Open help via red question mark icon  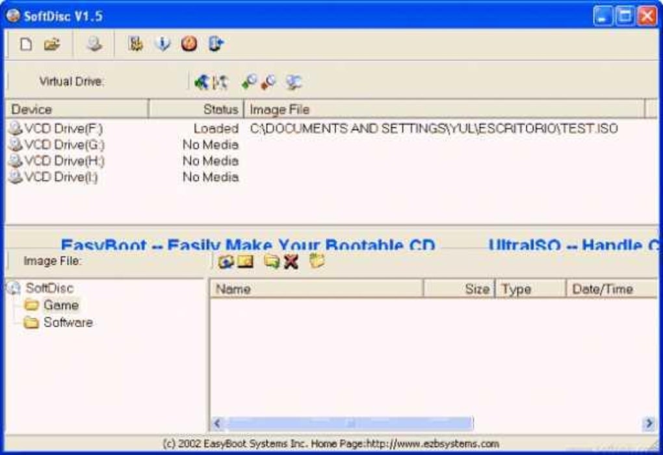(189, 44)
